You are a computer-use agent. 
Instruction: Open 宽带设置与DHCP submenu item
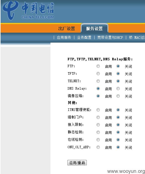[110, 37]
